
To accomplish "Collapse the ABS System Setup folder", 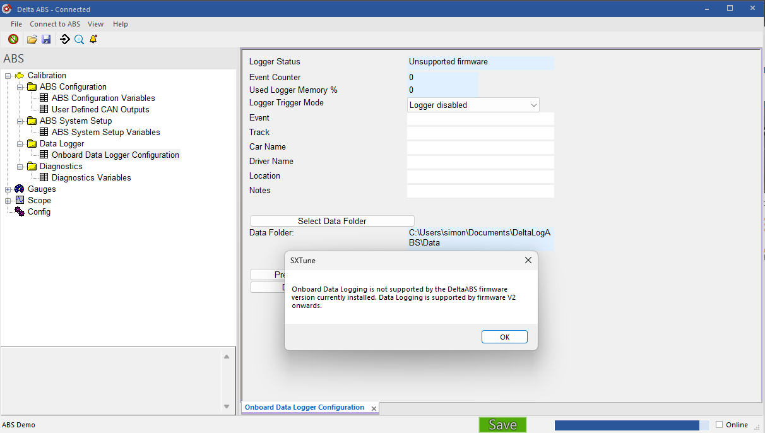I will tap(20, 121).
